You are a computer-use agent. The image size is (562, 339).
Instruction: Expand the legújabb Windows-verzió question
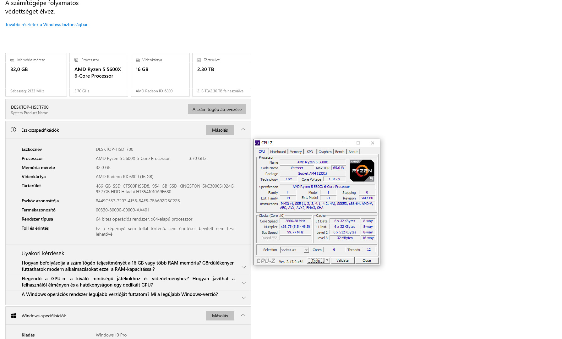pos(243,298)
